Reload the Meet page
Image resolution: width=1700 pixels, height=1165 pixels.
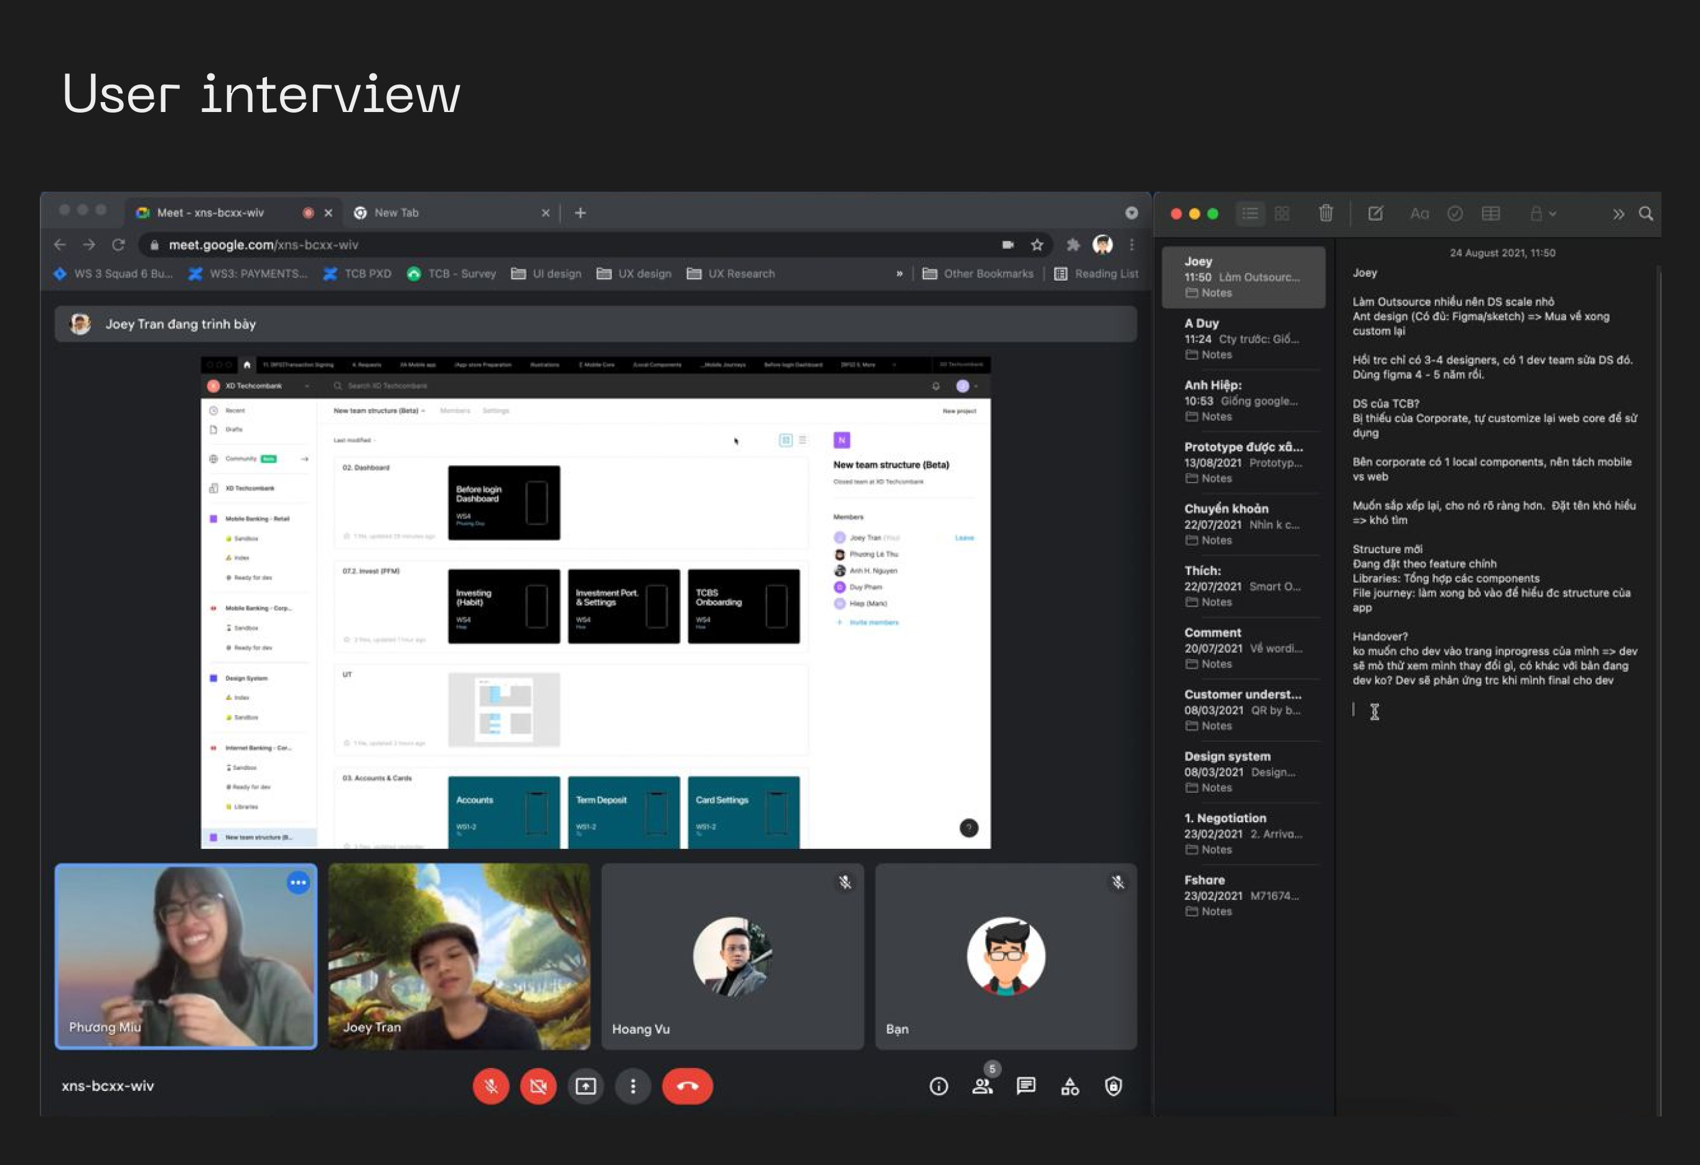click(x=118, y=245)
